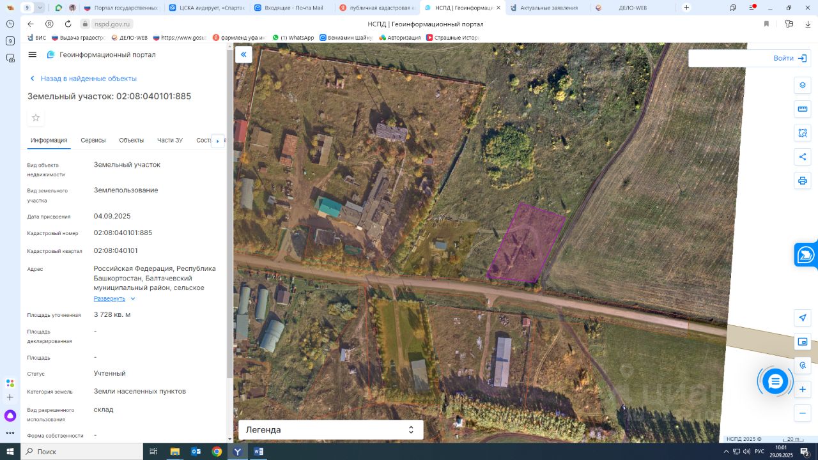
Task: Open the blue chat assistant bubble
Action: (775, 381)
